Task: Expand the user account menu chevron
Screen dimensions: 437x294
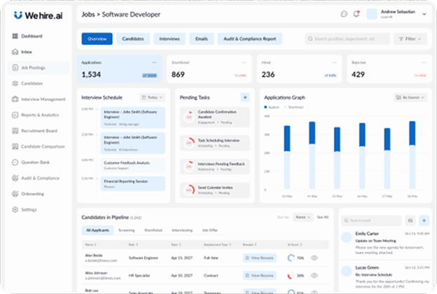Action: click(x=424, y=14)
